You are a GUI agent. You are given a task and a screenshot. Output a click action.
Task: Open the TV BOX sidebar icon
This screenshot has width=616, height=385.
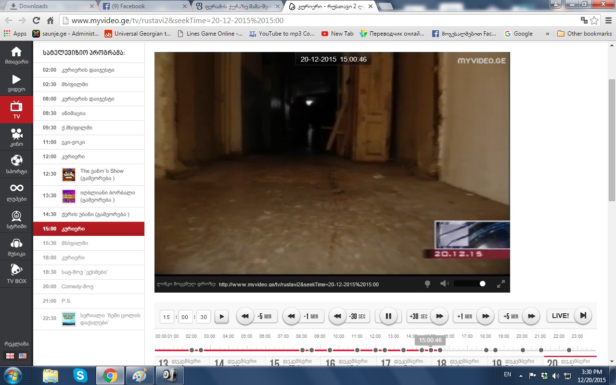(x=16, y=274)
